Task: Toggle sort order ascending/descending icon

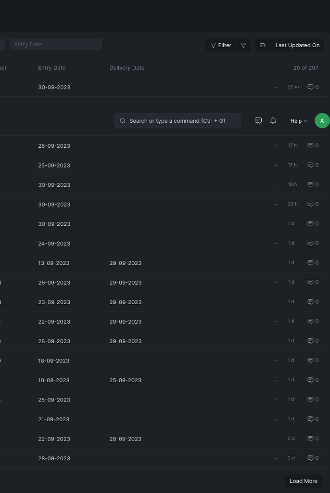Action: [x=263, y=45]
